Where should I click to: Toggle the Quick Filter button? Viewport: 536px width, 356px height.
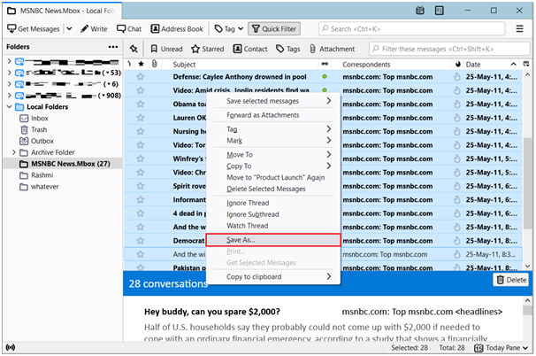click(274, 28)
